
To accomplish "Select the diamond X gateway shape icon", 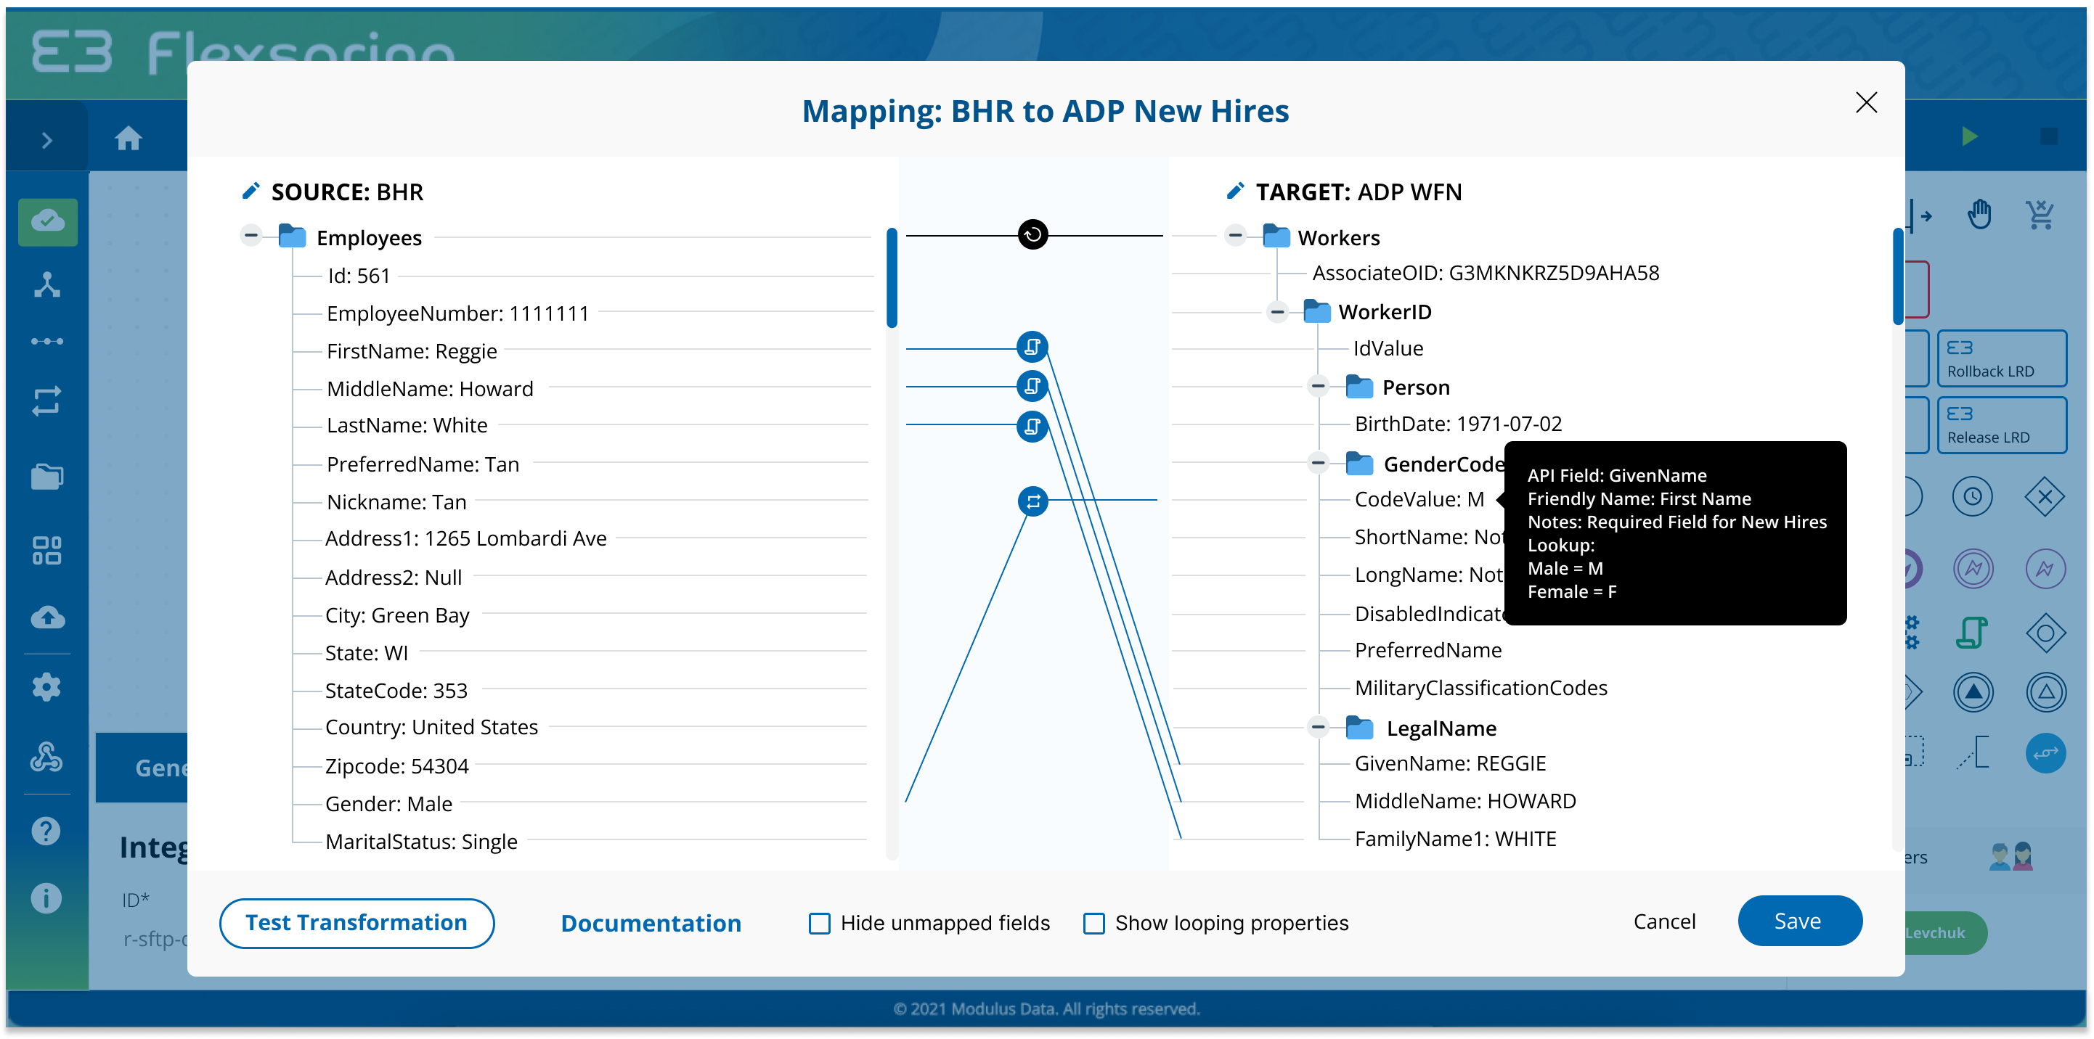I will click(x=2045, y=496).
